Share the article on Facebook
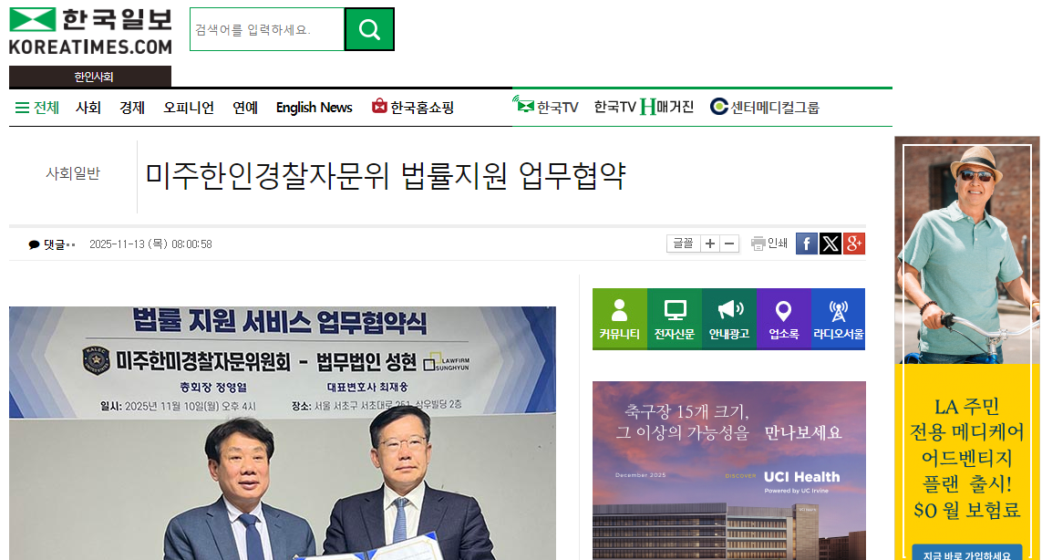Viewport: 1042px width, 560px height. pos(806,244)
